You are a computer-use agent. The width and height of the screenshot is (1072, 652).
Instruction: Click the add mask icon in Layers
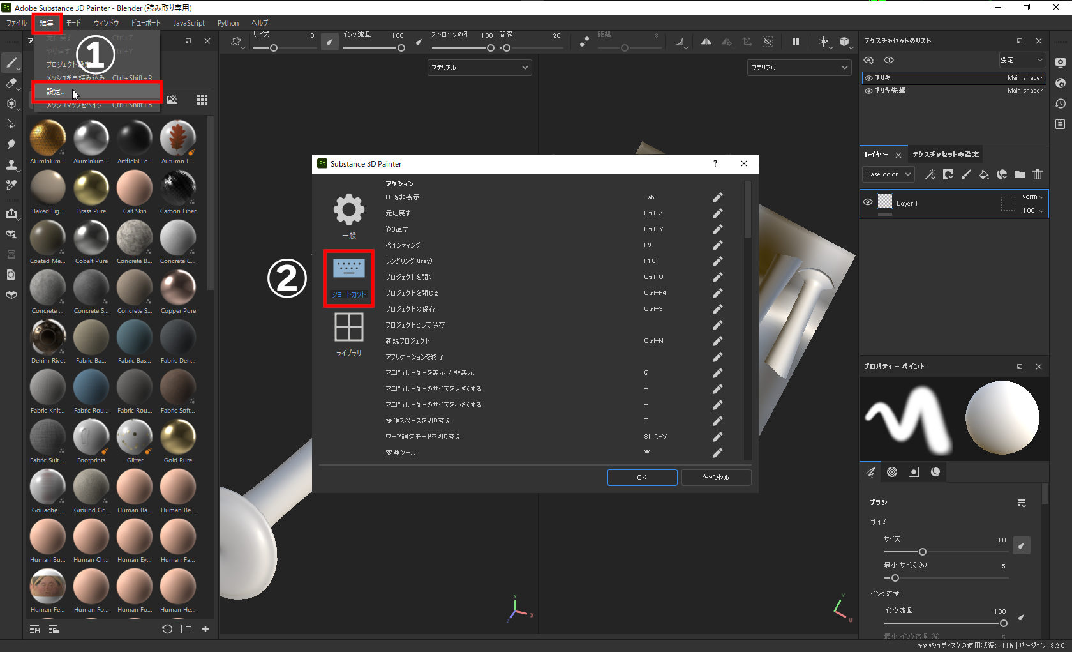(x=948, y=174)
